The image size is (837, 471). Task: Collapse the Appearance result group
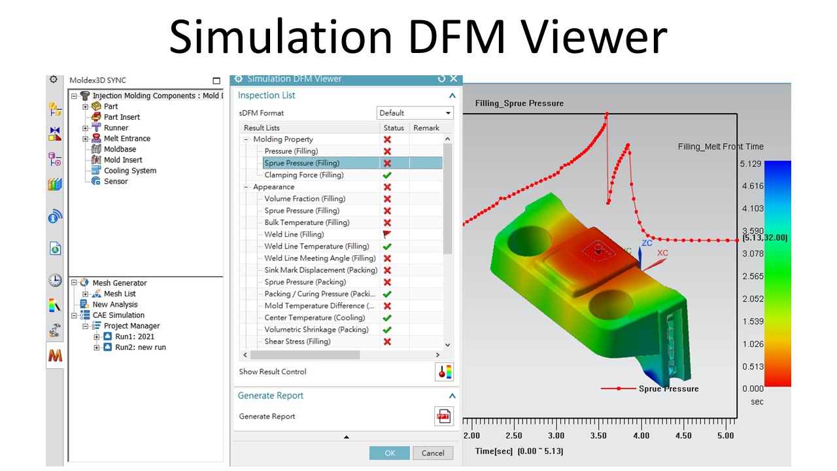(247, 187)
